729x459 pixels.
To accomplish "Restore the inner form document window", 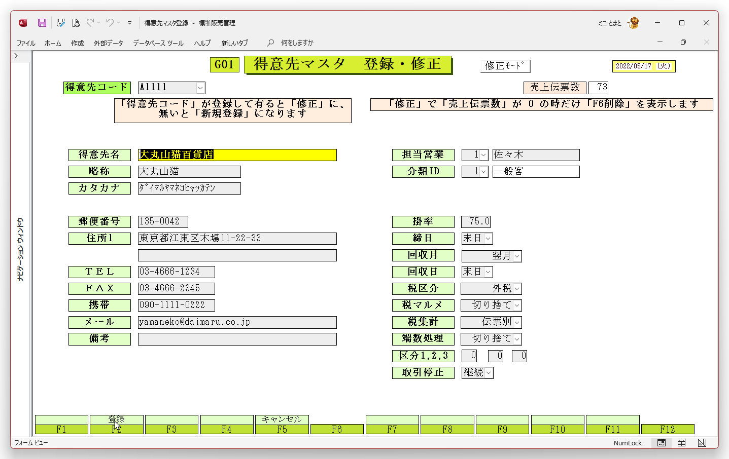I will (683, 42).
